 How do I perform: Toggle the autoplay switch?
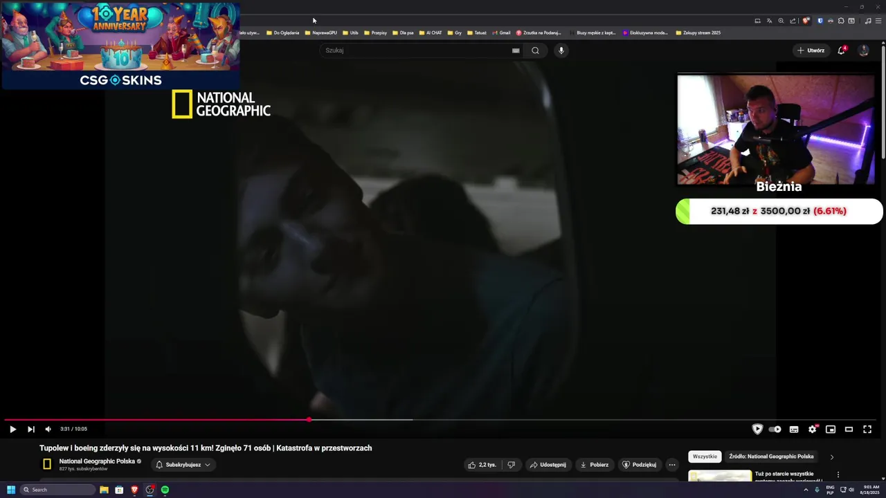tap(775, 430)
